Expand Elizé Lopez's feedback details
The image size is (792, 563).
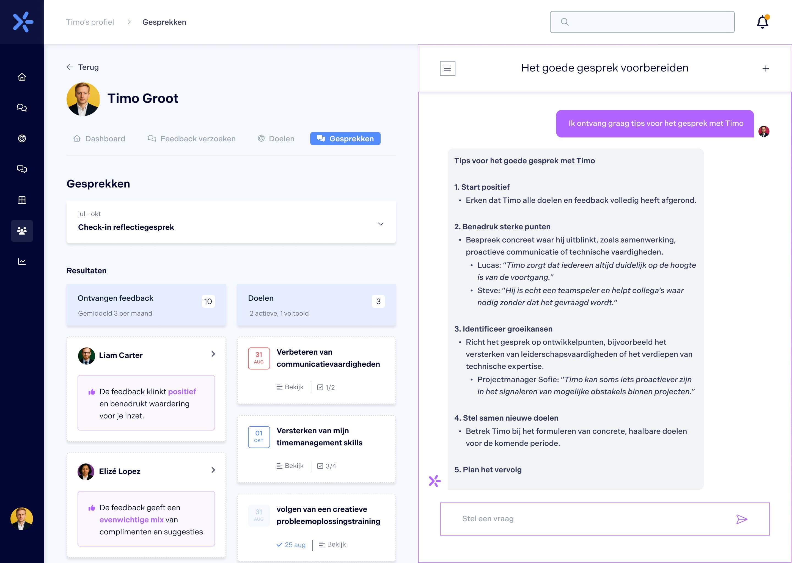(x=213, y=470)
